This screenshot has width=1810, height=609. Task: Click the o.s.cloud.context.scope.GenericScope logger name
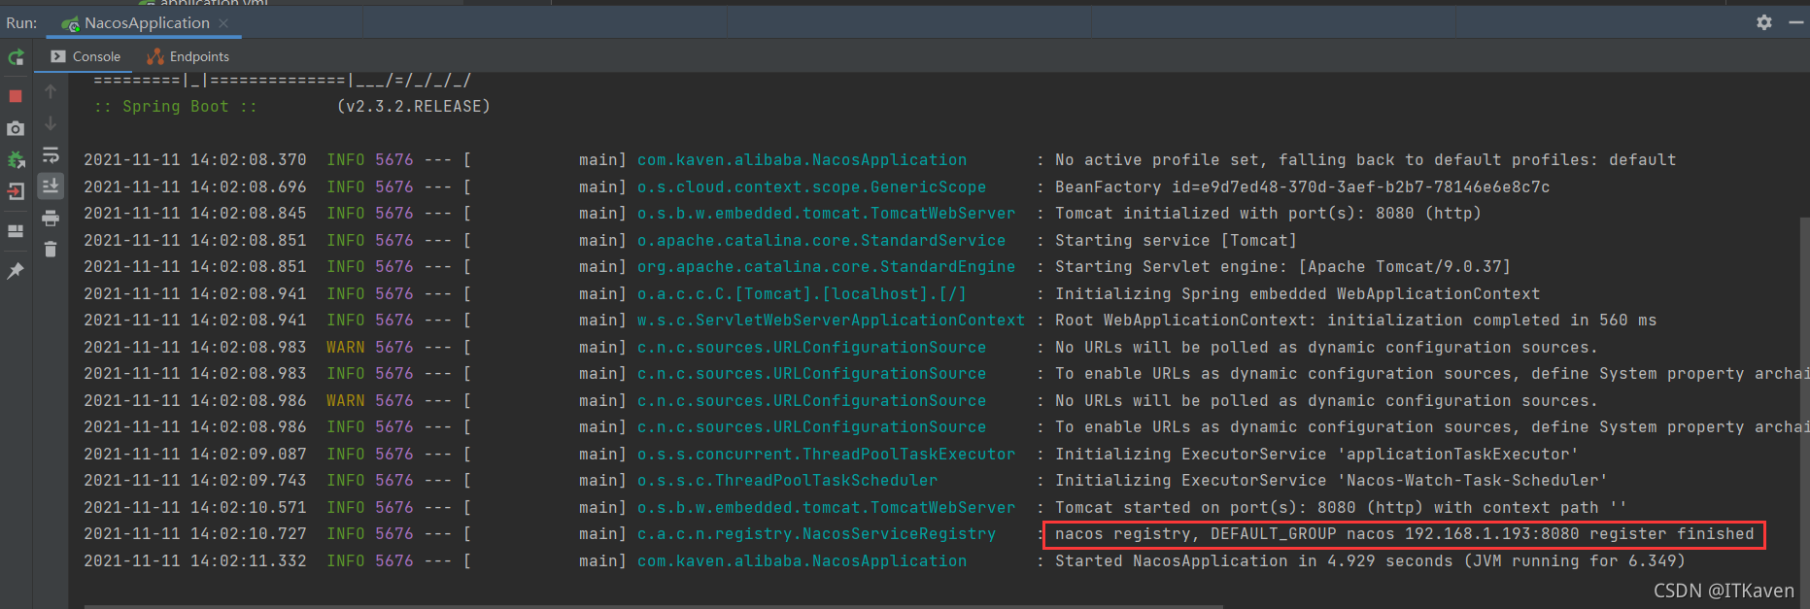811,186
